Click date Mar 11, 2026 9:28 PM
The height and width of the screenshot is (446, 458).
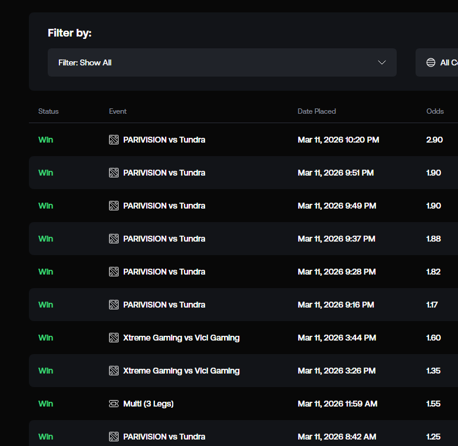coord(337,272)
